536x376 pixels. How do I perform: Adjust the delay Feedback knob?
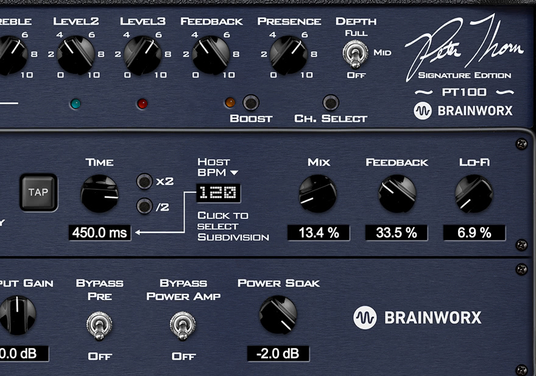coord(397,193)
